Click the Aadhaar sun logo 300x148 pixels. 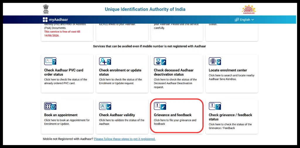click(249, 9)
